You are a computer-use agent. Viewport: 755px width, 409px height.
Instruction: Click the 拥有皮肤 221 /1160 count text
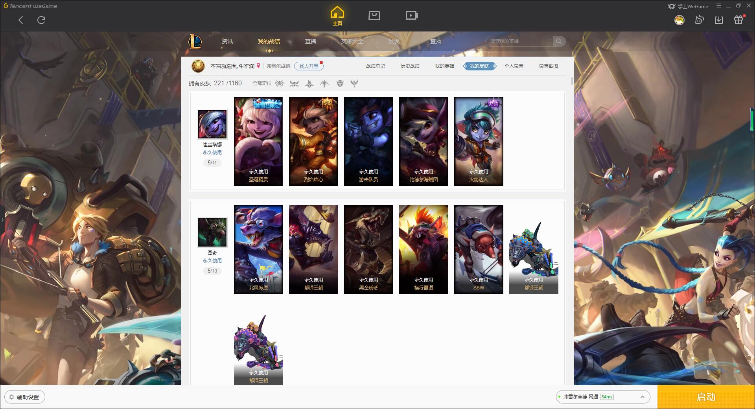(215, 83)
